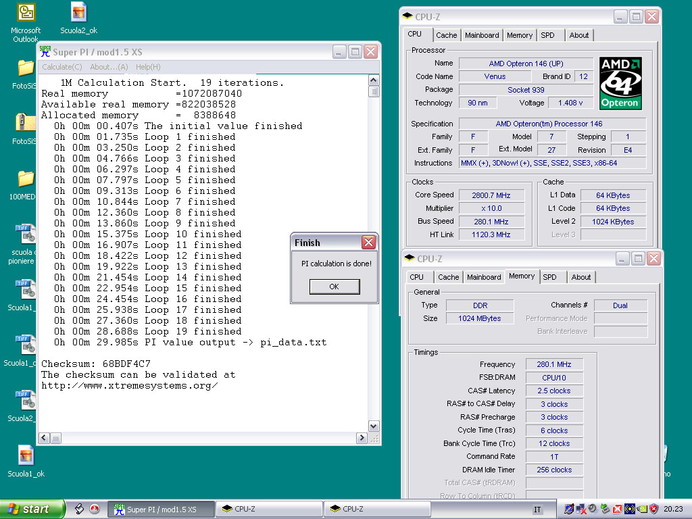Click the Start button
Viewport: 692px width, 519px height.
click(32, 509)
